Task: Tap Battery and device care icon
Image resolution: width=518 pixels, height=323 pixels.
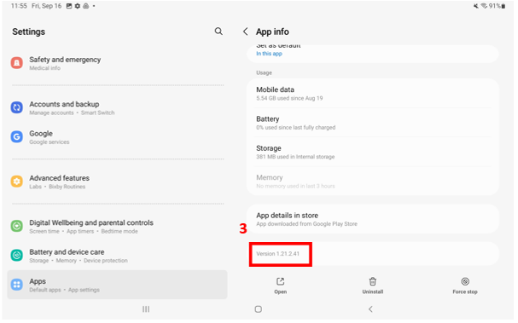Action: pos(17,256)
